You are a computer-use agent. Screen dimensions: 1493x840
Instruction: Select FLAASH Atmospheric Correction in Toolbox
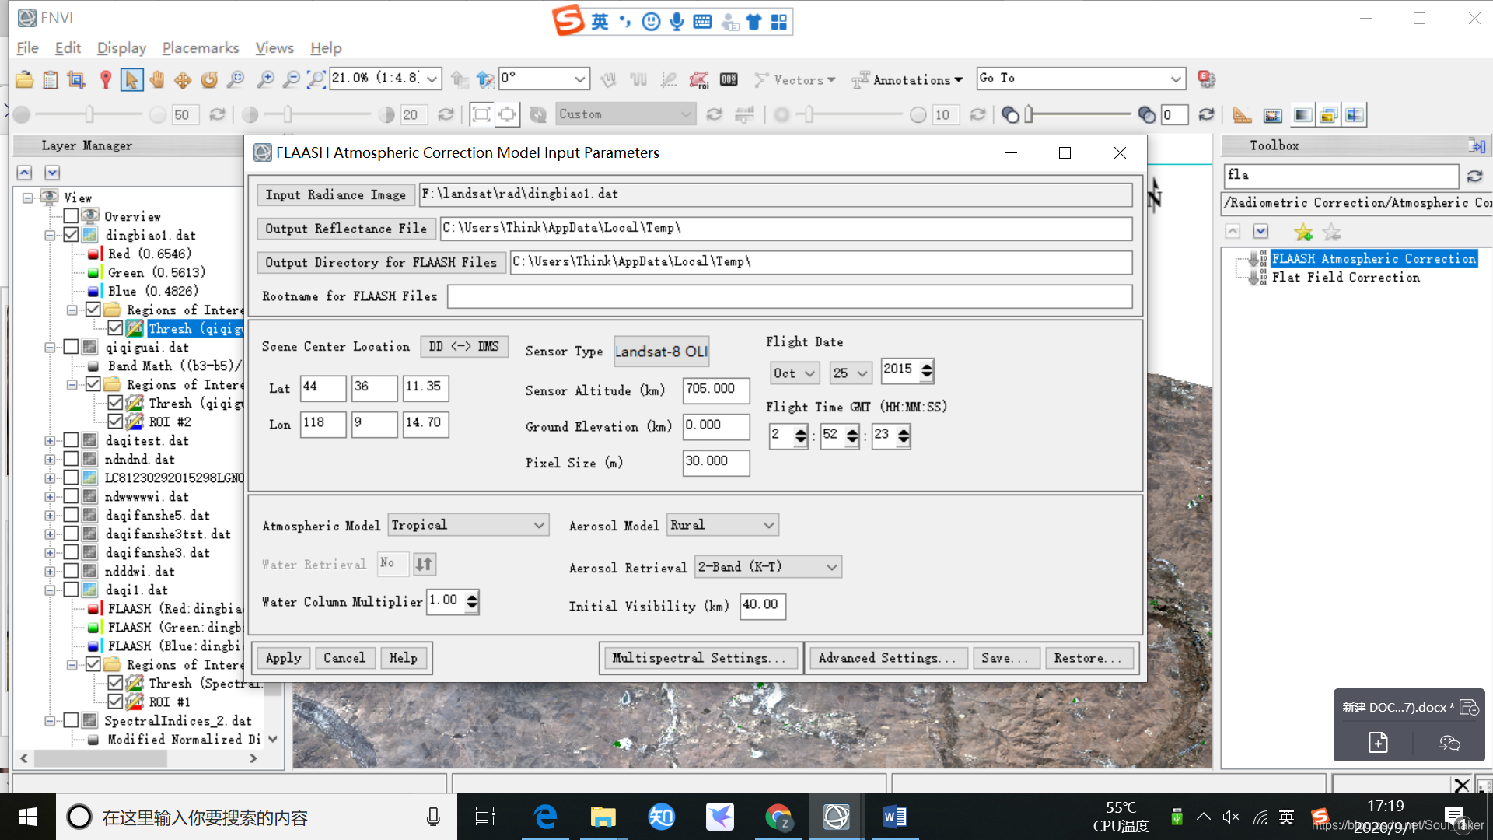1373,258
